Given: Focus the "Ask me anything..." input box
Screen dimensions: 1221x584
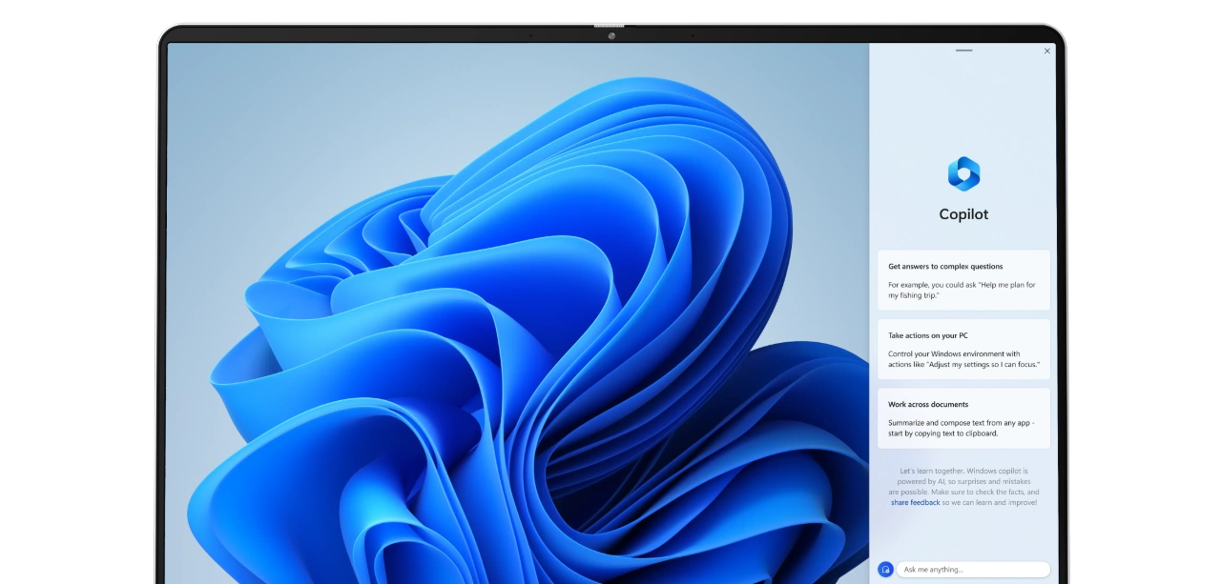Looking at the screenshot, I should click(x=973, y=569).
